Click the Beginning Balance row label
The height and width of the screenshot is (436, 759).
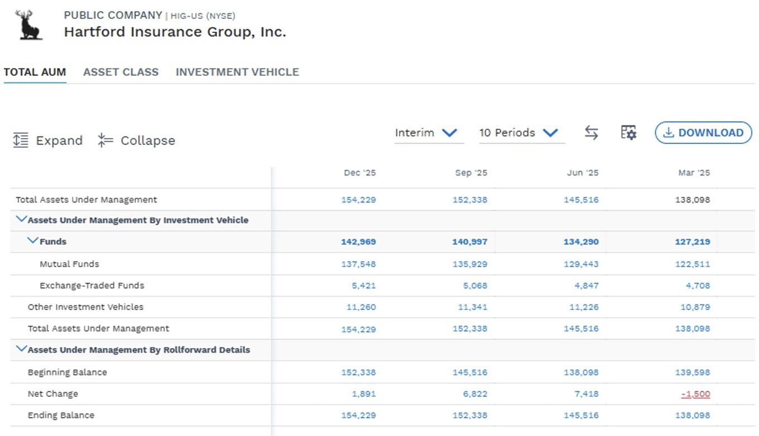point(68,372)
